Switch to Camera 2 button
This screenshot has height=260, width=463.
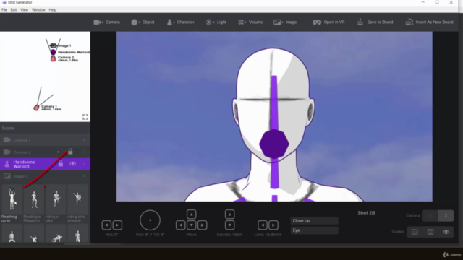click(446, 215)
